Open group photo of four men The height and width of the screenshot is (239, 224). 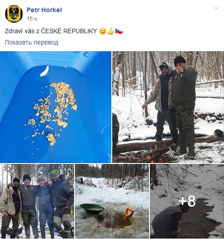tap(37, 201)
